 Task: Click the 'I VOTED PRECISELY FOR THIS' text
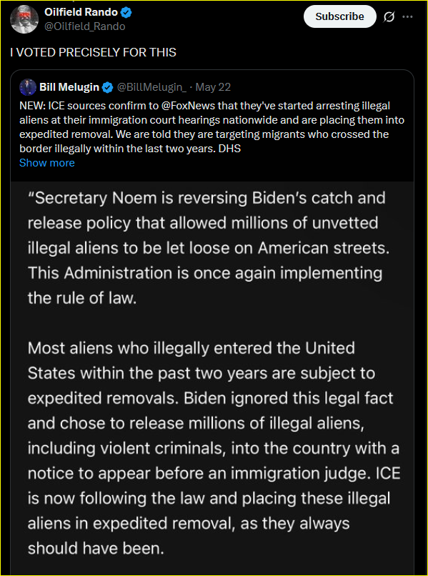pyautogui.click(x=94, y=53)
